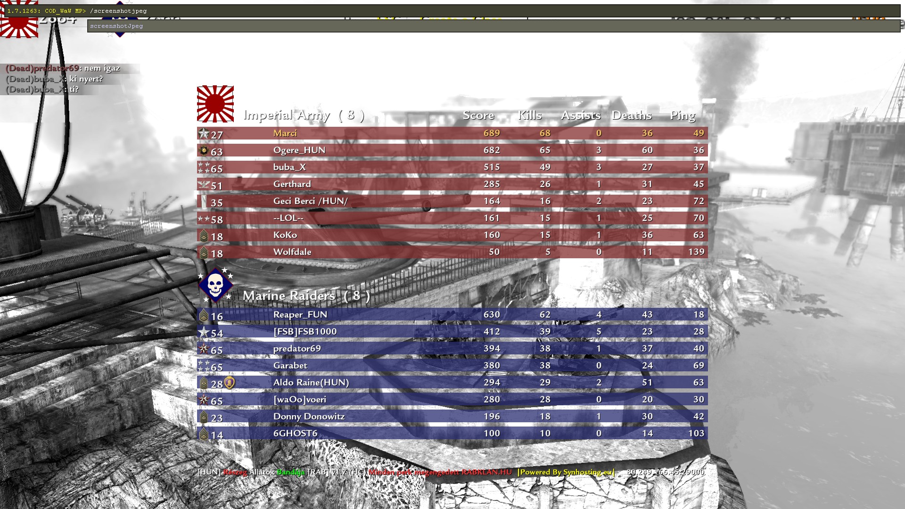Click the Powered By Synhosting.eu text
Screen dimensions: 905x509
tap(566, 472)
